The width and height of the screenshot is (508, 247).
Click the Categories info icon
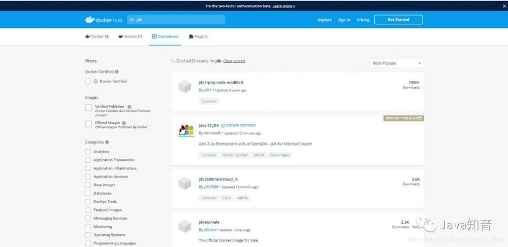107,142
